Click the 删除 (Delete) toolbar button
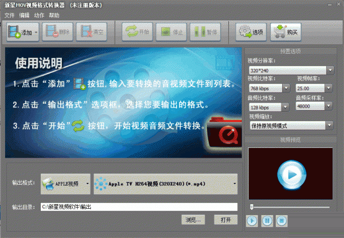This screenshot has width=344, height=238. (x=57, y=32)
